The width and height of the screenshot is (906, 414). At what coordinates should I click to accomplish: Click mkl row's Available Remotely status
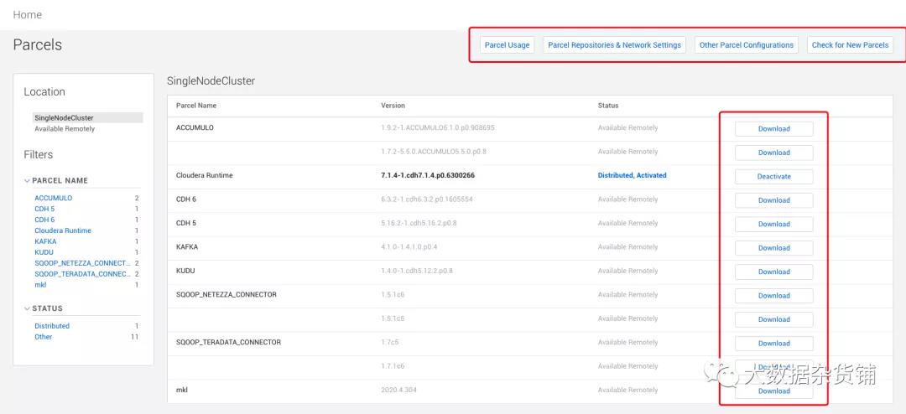point(627,390)
